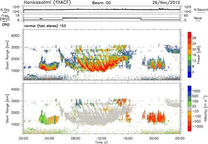Click the red bottom segment of velocity colorbar
Image resolution: width=208 pixels, height=144 pixels.
190,129
